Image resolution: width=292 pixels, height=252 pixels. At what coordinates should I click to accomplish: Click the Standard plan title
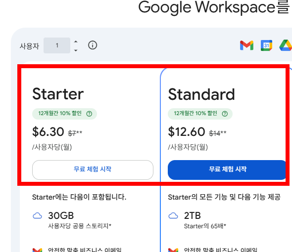[x=201, y=94]
